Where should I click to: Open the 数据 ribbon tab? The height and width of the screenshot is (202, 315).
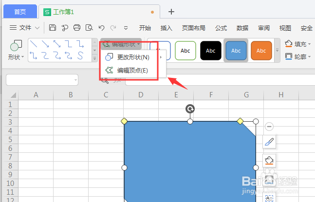[x=242, y=28]
